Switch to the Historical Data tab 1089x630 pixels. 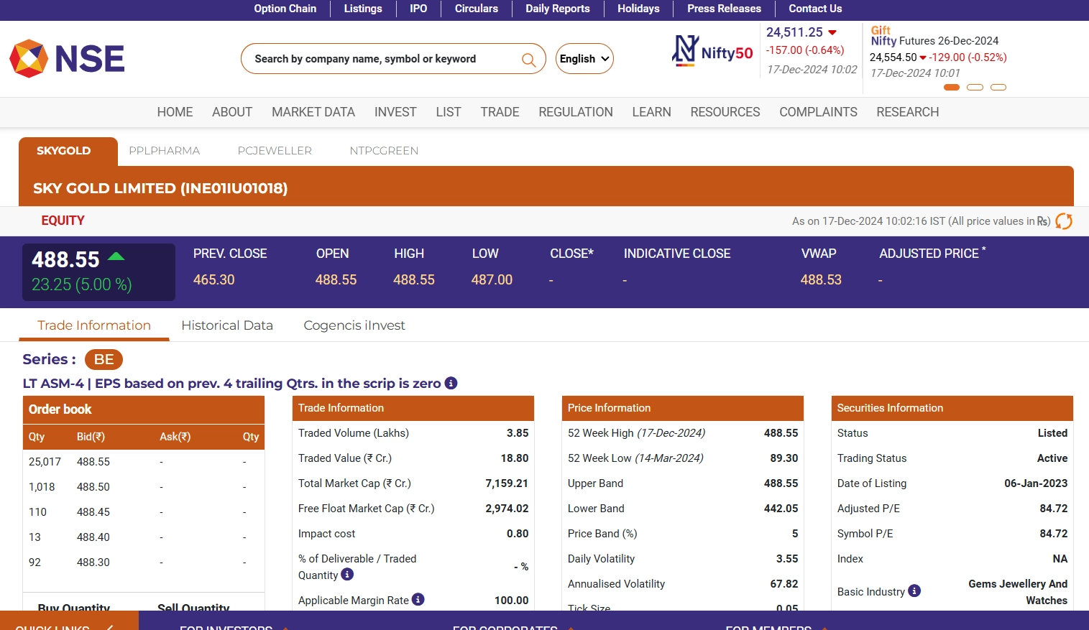click(227, 325)
